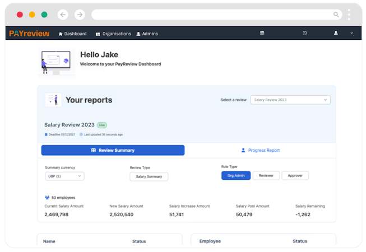The image size is (366, 252).
Task: Click the Deadline calendar icon
Action: point(46,134)
